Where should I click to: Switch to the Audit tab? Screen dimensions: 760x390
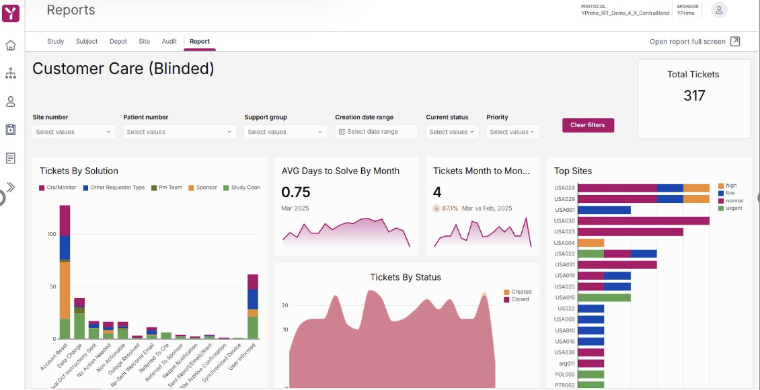pyautogui.click(x=169, y=41)
